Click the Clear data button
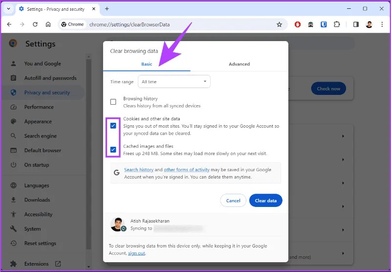391x272 pixels. (266, 201)
